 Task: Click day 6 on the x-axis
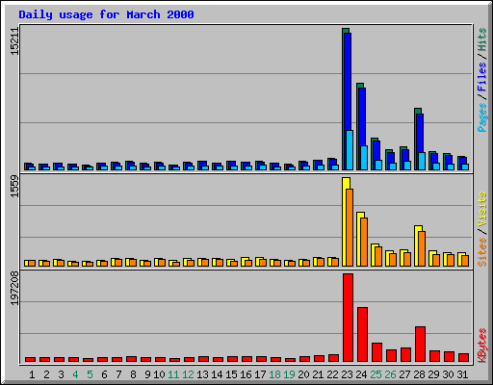click(x=104, y=374)
